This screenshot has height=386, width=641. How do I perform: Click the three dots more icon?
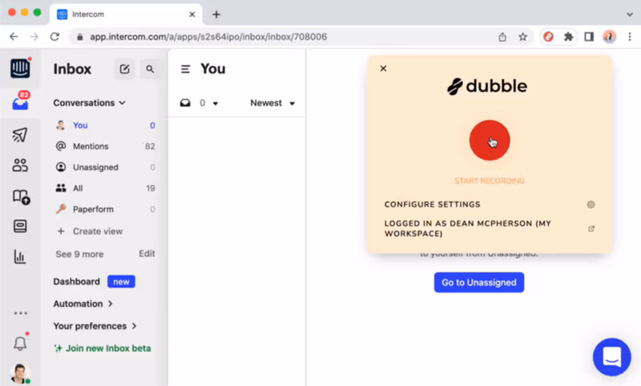(x=20, y=313)
